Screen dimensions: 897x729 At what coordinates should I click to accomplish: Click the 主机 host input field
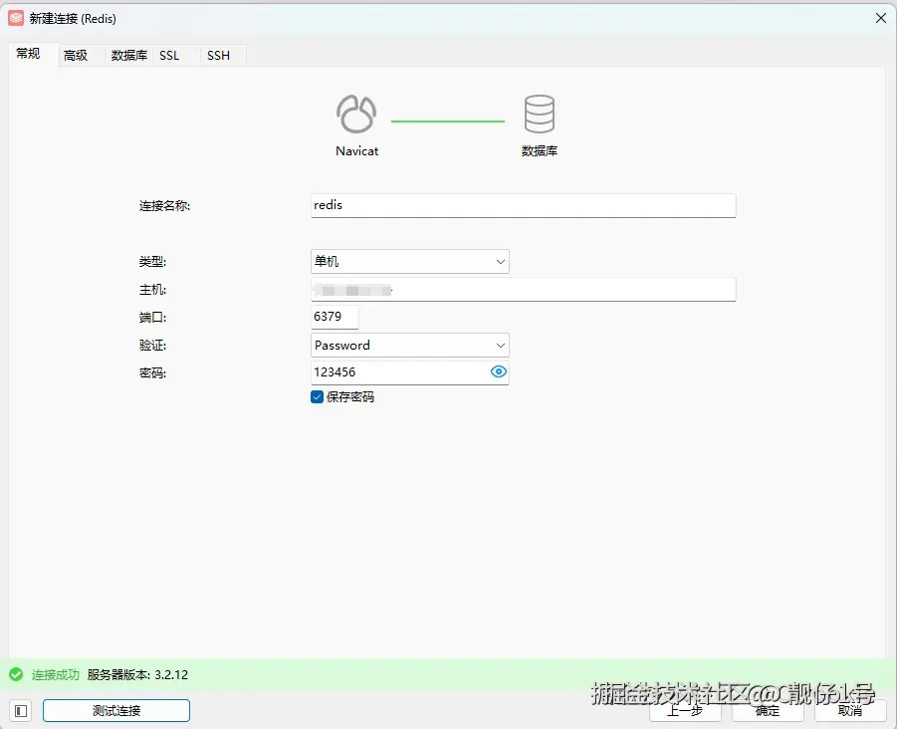[x=523, y=290]
